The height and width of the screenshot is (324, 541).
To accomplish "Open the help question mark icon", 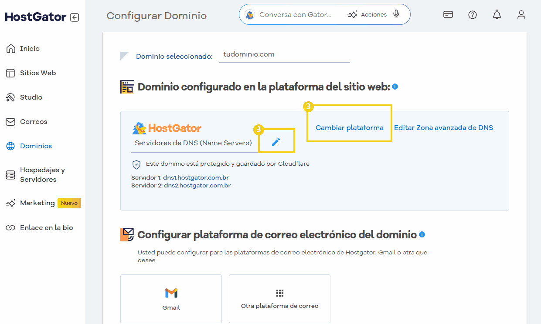I will pyautogui.click(x=472, y=15).
